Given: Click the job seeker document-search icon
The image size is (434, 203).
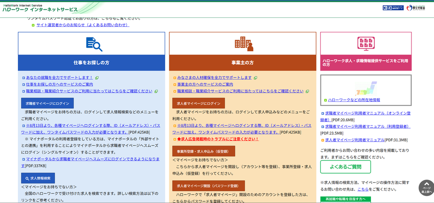Looking at the screenshot, I should point(94,44).
